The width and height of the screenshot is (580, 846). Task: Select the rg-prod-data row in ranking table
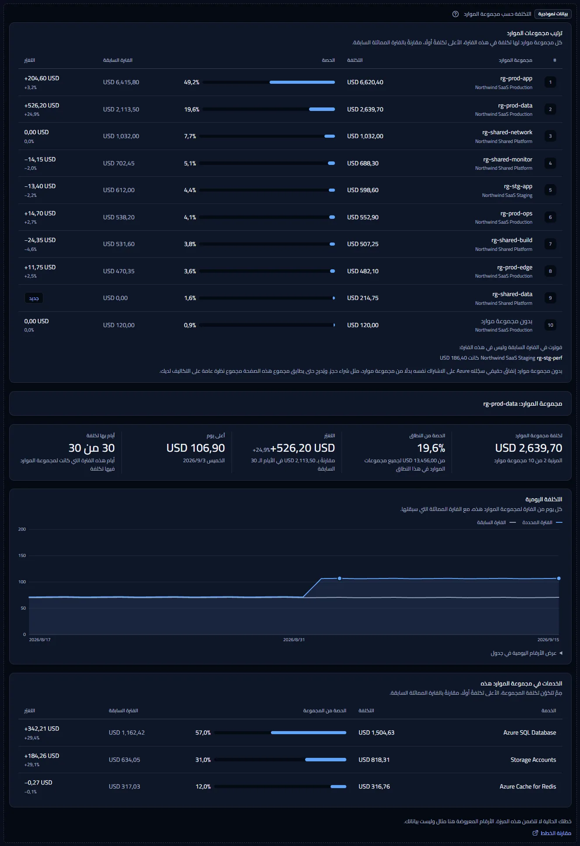[x=290, y=109]
